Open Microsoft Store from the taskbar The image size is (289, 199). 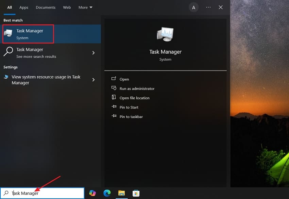click(x=136, y=193)
